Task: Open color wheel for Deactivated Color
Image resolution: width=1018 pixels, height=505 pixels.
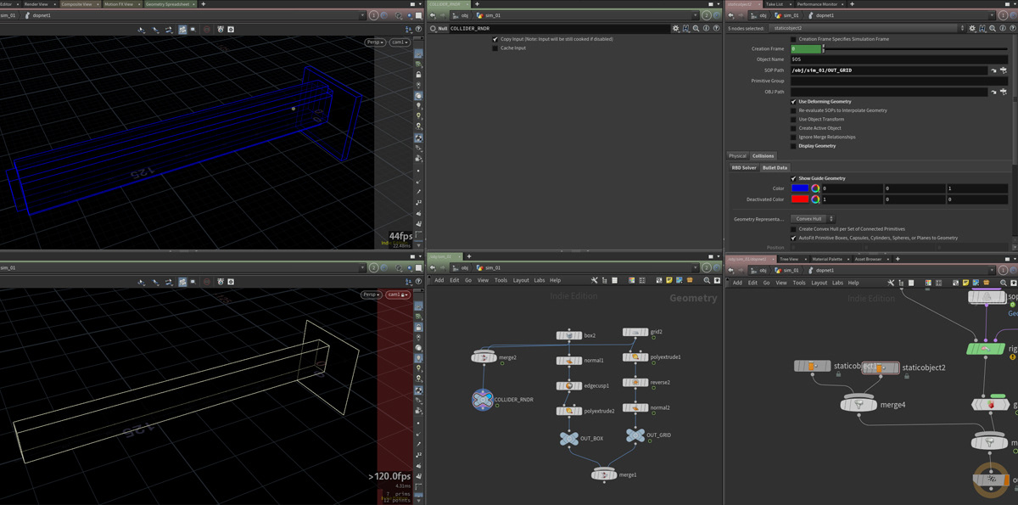Action: [x=815, y=199]
